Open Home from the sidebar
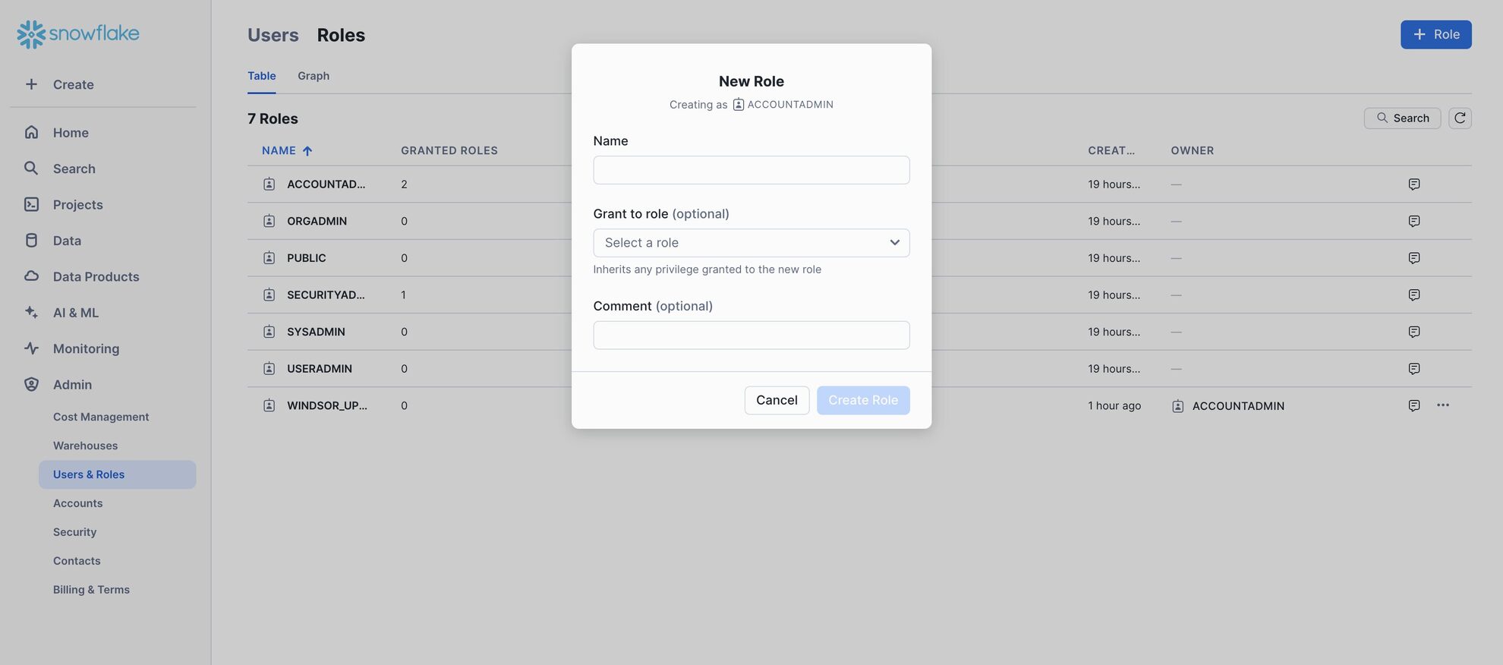This screenshot has height=665, width=1503. point(71,133)
